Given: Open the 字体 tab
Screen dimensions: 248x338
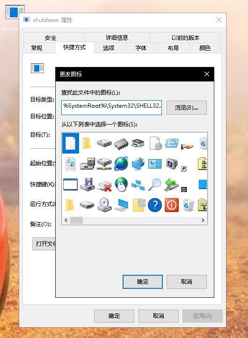Looking at the screenshot, I should (142, 48).
